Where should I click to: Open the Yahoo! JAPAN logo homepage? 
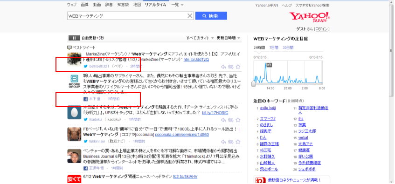[x=310, y=17]
